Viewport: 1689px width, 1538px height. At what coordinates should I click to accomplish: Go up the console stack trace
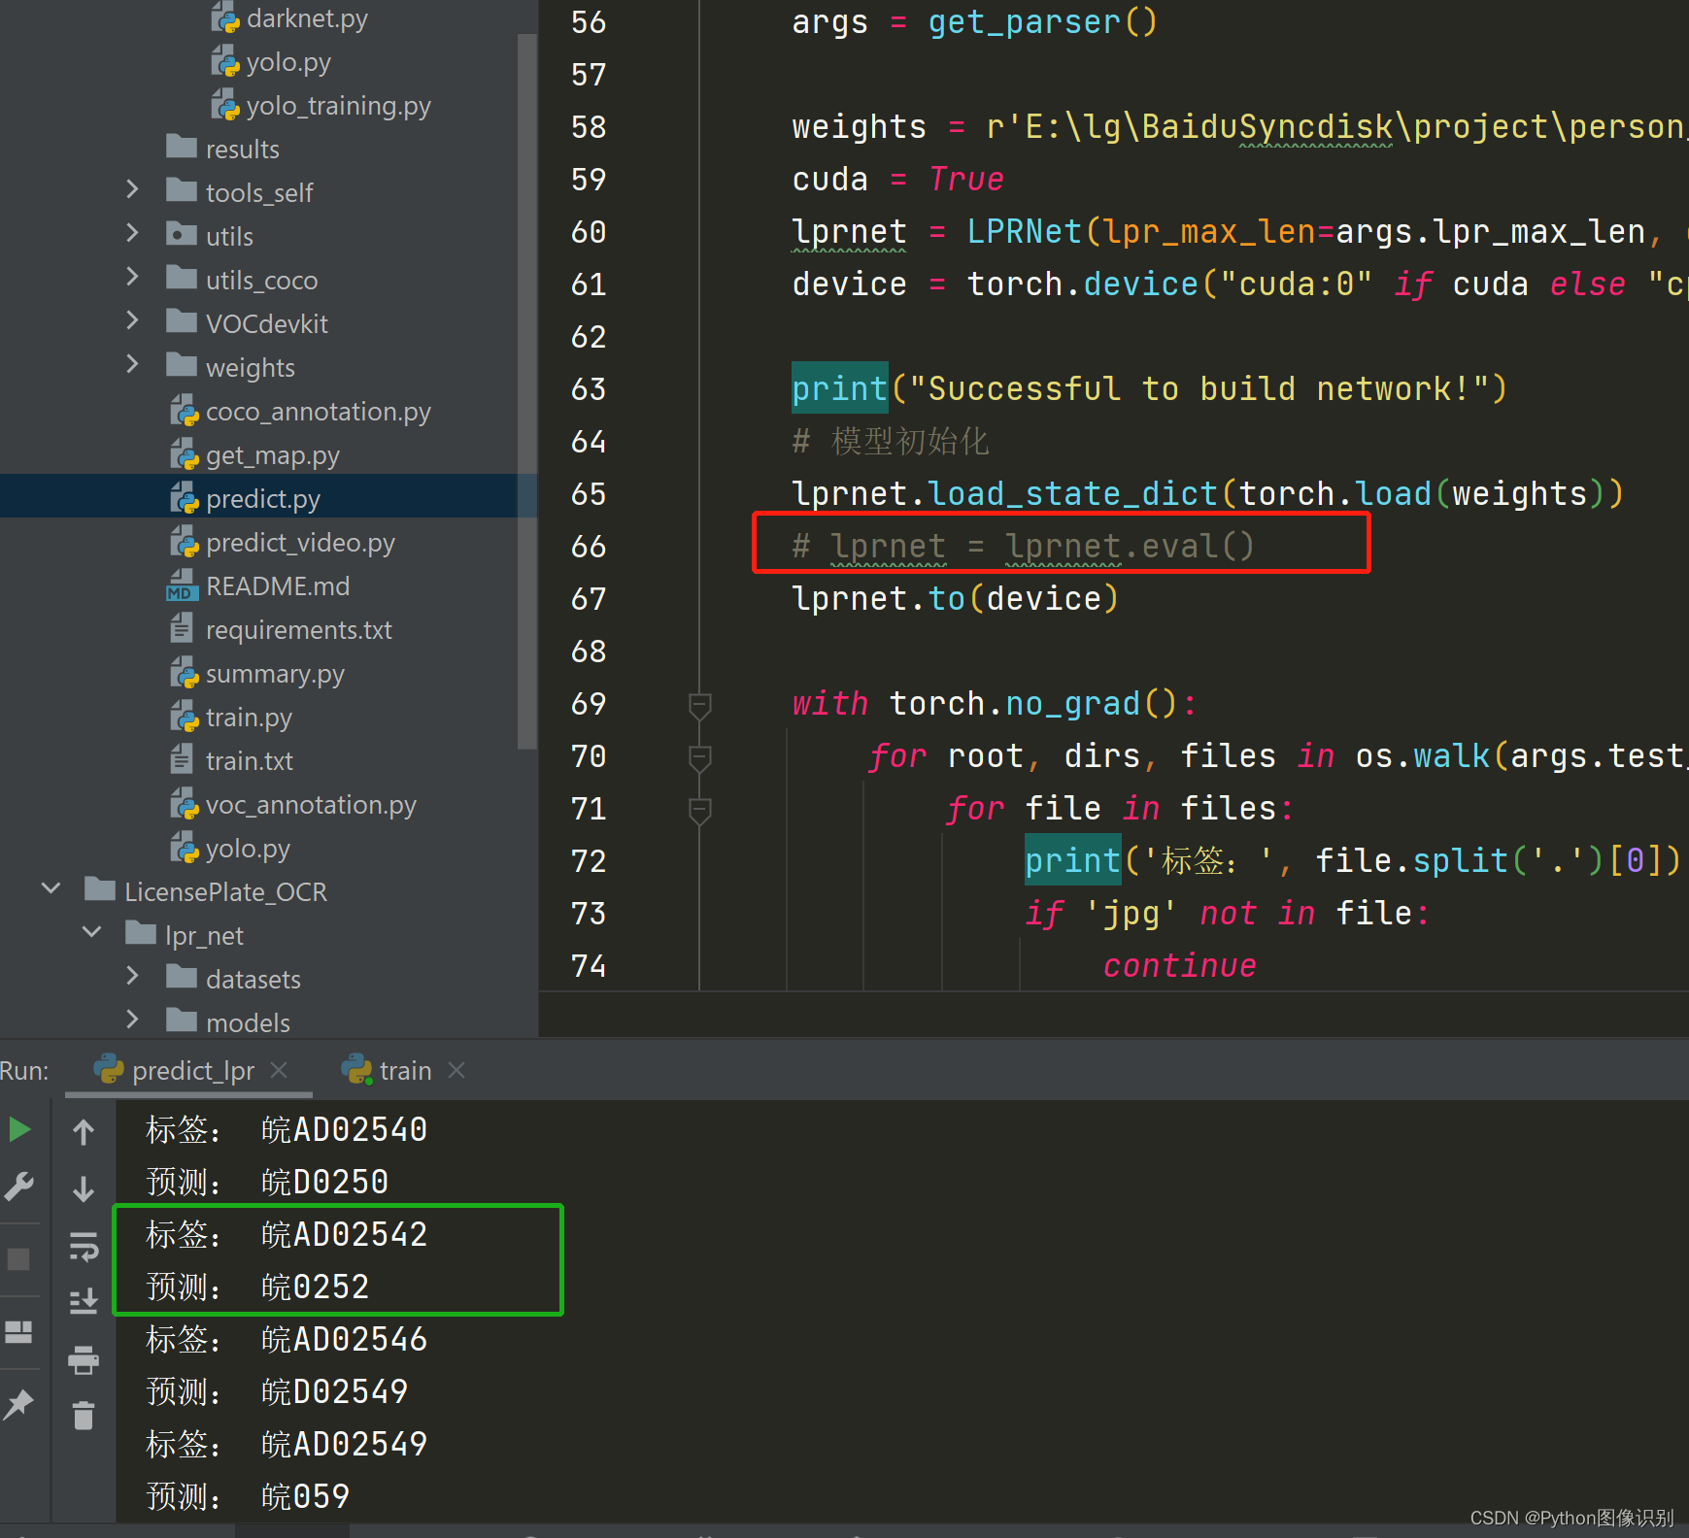tap(84, 1131)
